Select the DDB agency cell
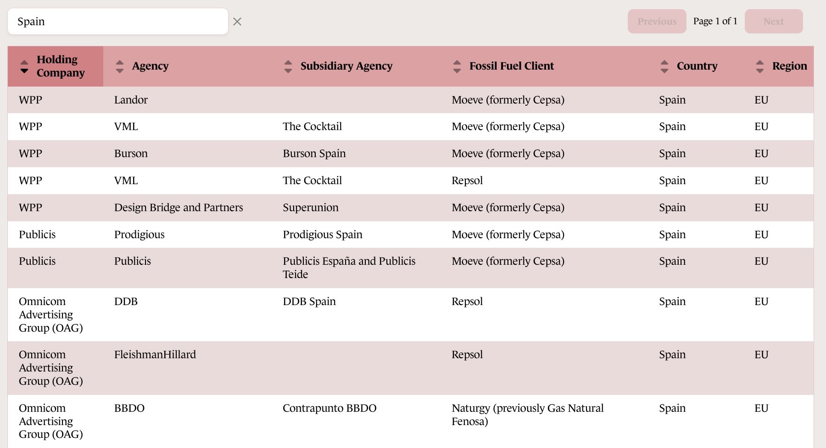Screen dimensions: 826x448 pos(126,301)
